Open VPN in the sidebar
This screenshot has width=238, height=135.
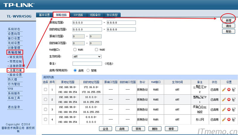tap(10, 89)
